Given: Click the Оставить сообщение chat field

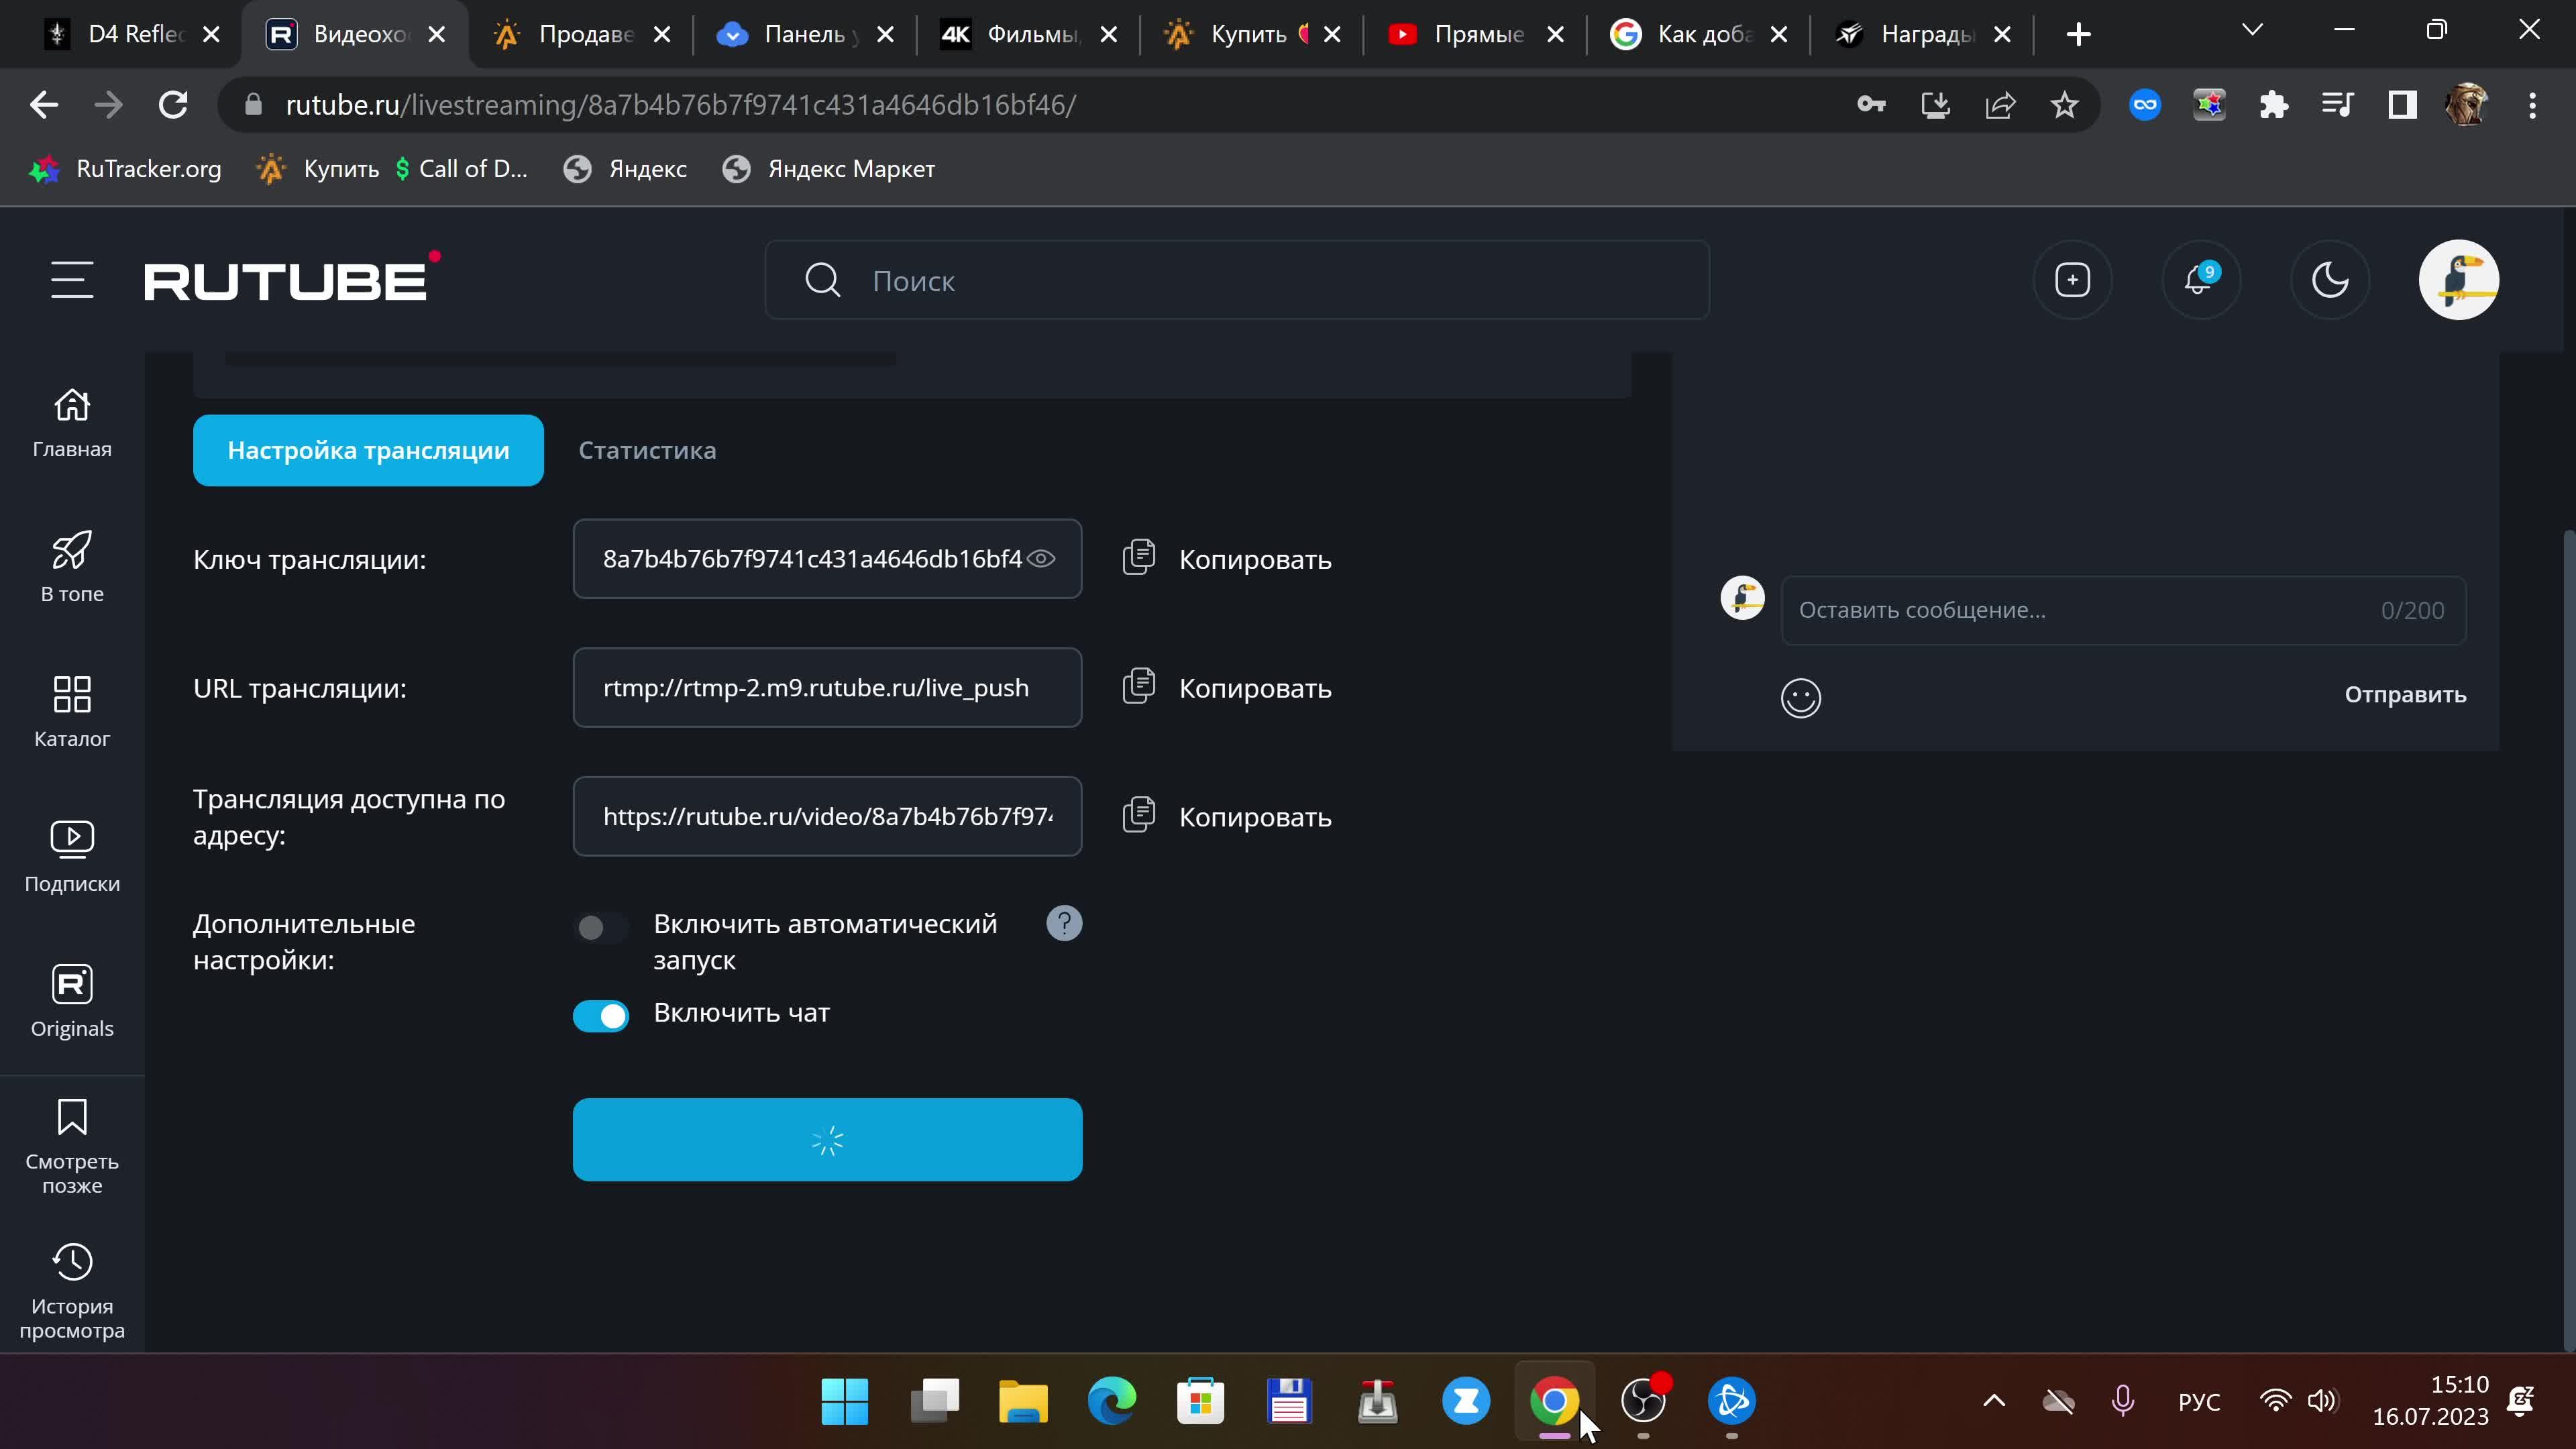Looking at the screenshot, I should pyautogui.click(x=2080, y=610).
